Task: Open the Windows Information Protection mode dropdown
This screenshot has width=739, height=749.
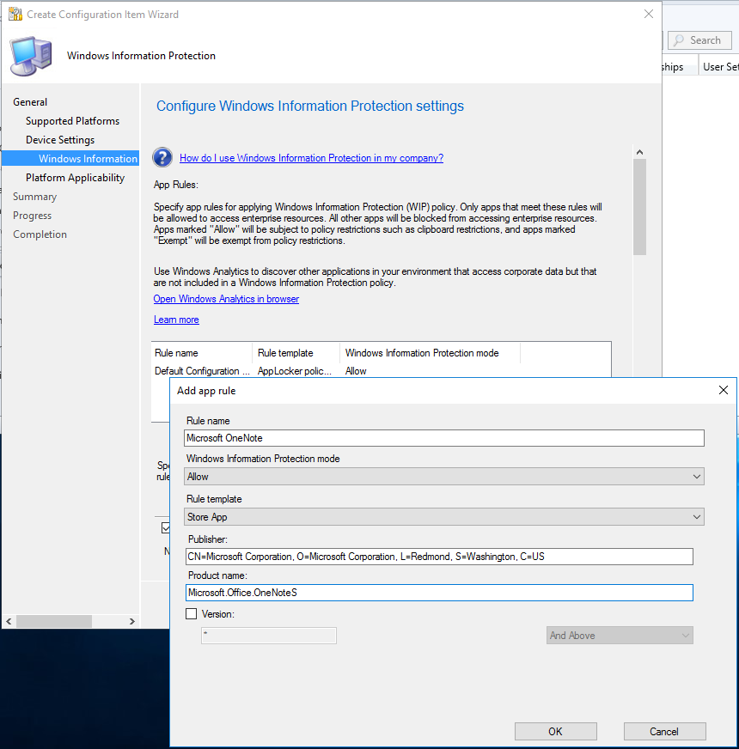Action: (444, 477)
